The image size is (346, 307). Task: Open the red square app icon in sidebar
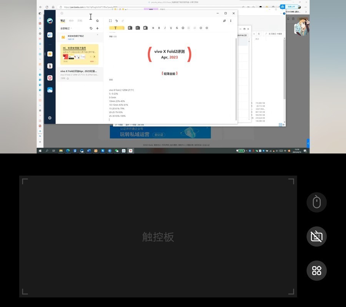tap(50, 78)
